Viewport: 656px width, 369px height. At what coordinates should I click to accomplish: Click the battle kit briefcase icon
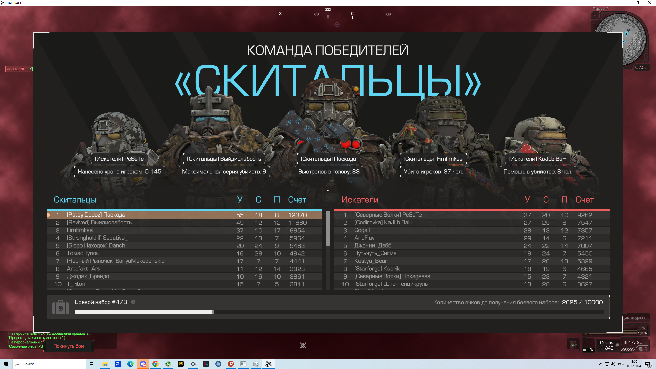[x=60, y=307]
